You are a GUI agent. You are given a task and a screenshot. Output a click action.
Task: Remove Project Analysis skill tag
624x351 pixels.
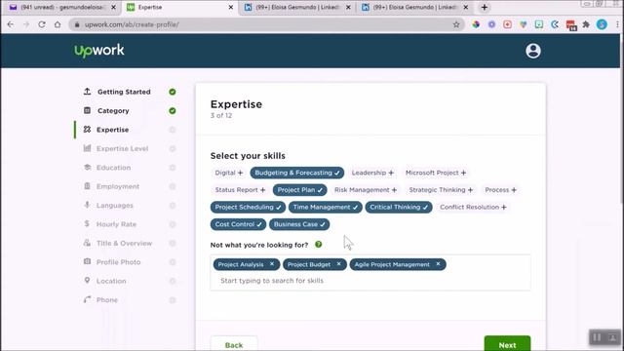(272, 264)
